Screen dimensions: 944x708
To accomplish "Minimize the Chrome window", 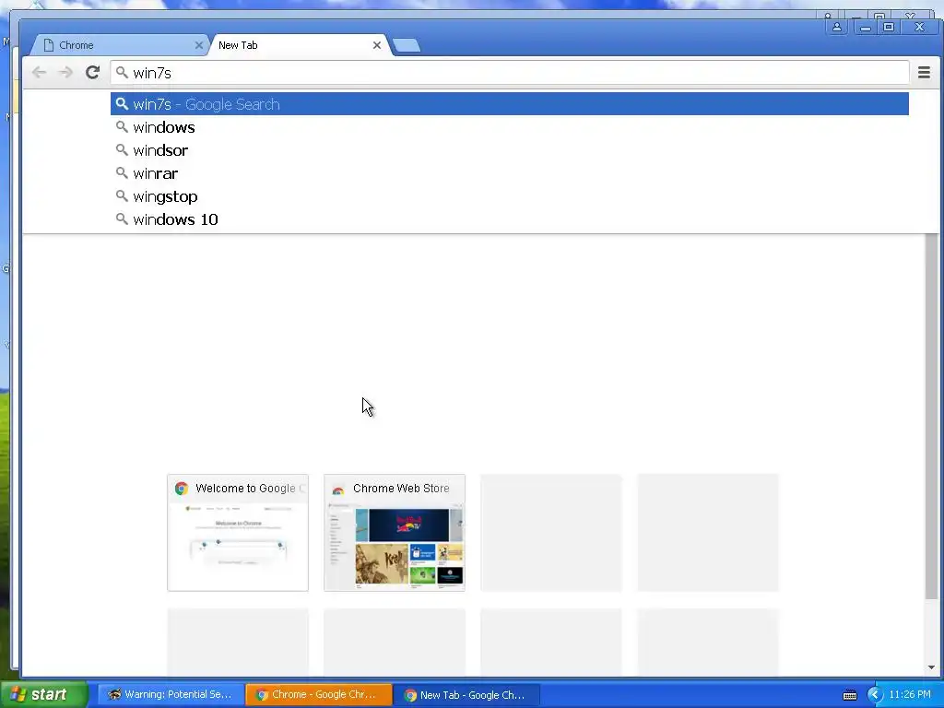I will pos(865,27).
